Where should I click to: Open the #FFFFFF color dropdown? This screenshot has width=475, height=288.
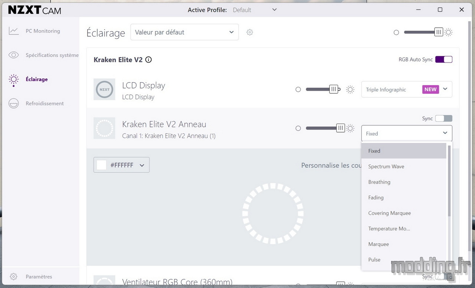121,165
